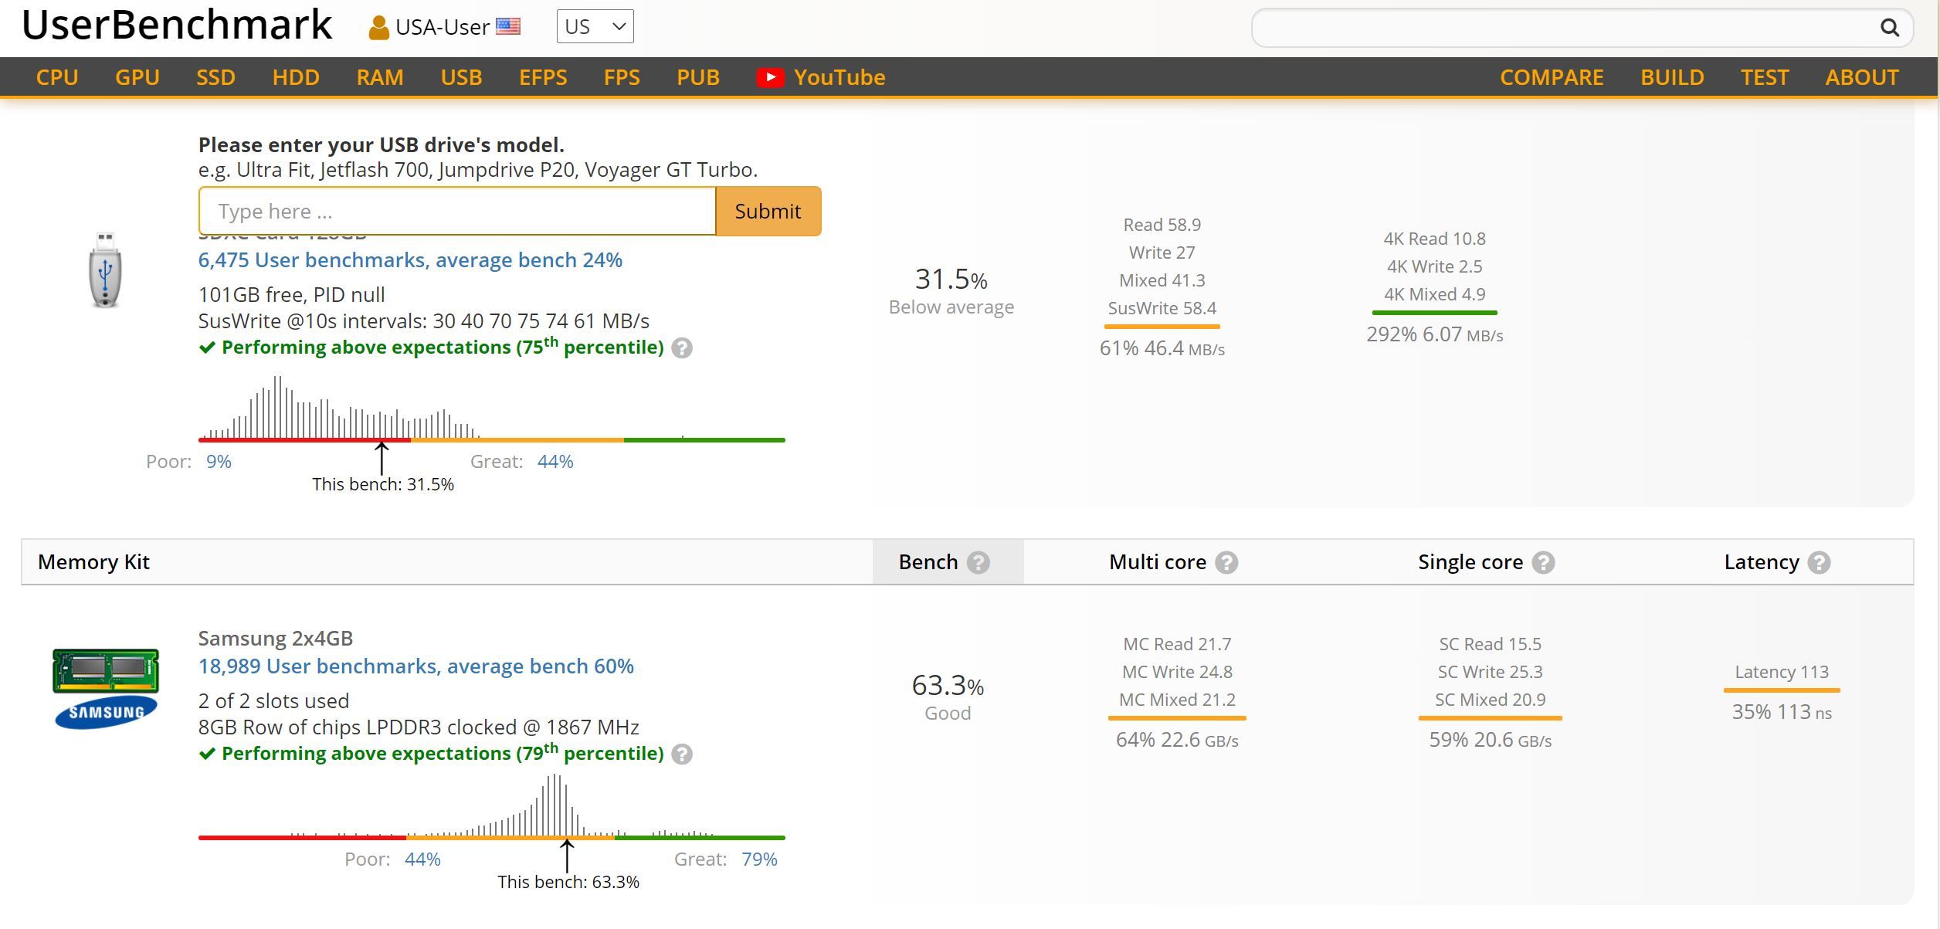Open the FPS menu
This screenshot has width=1940, height=929.
click(x=622, y=77)
